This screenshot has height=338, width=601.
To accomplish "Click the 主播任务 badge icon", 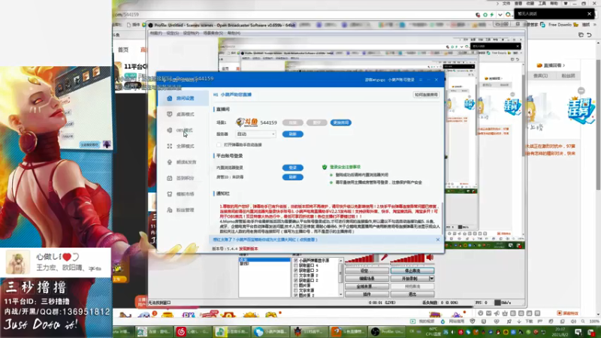I will (581, 110).
